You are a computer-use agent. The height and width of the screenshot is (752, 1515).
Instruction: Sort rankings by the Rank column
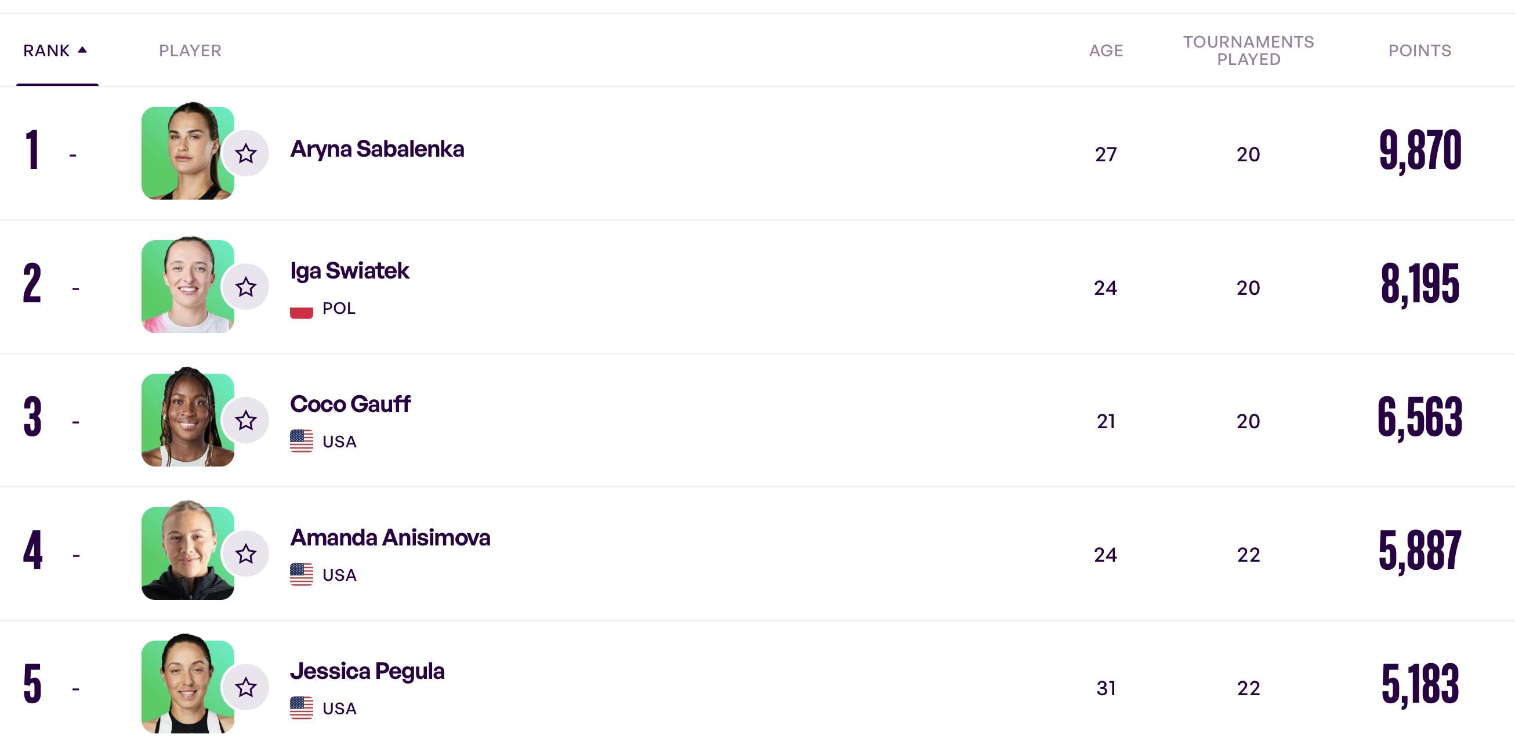pos(46,50)
